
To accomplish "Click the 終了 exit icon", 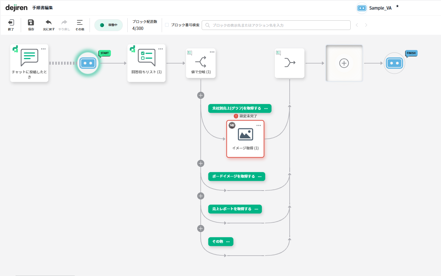I will click(x=11, y=23).
